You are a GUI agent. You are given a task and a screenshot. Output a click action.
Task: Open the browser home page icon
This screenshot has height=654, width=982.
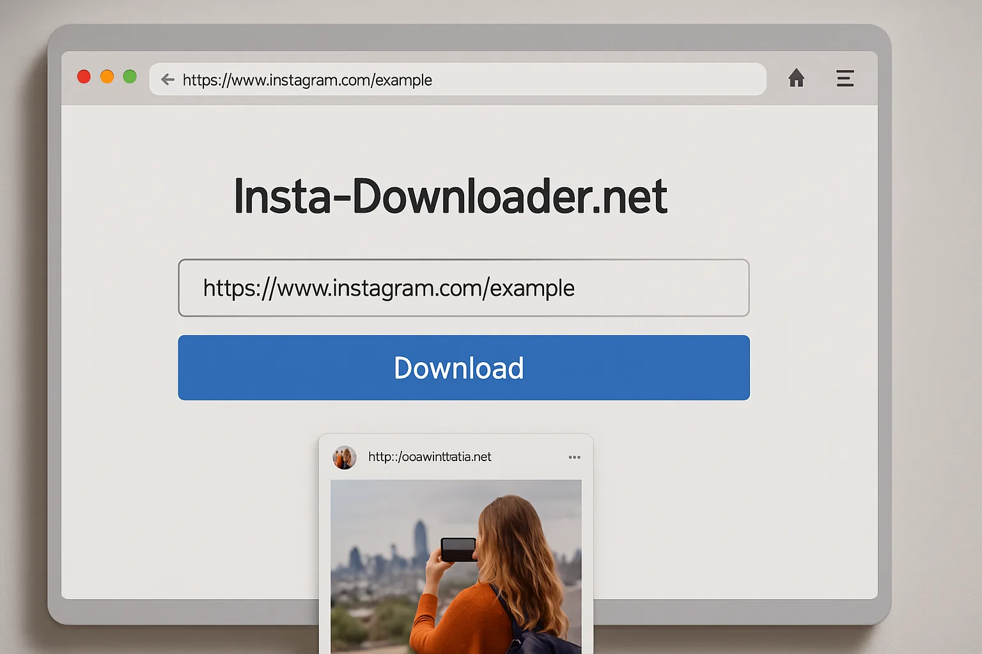796,78
